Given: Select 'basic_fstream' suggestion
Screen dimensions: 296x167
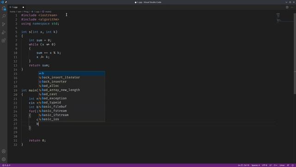Looking at the screenshot, I should 72,111.
